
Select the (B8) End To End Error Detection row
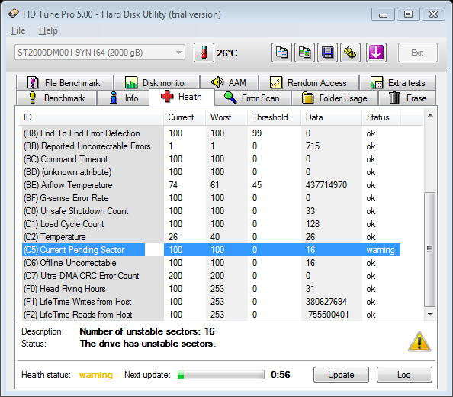pos(211,133)
